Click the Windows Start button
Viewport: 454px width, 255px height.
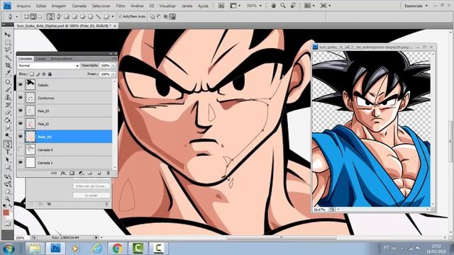pos(9,249)
